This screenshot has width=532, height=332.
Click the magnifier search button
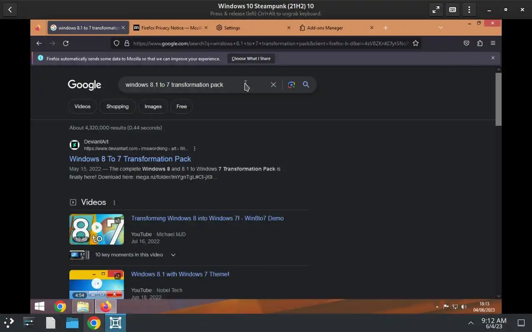click(x=306, y=85)
